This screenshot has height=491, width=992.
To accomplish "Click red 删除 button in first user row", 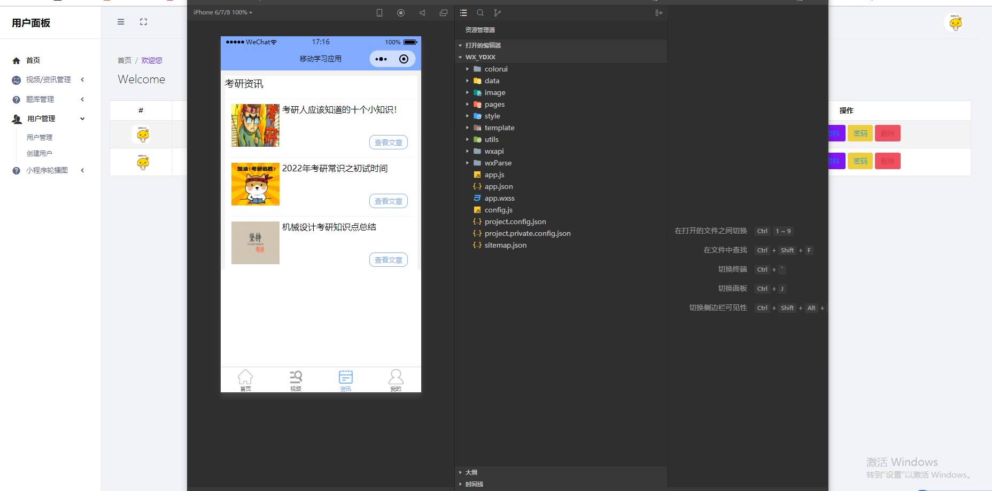I will click(888, 133).
